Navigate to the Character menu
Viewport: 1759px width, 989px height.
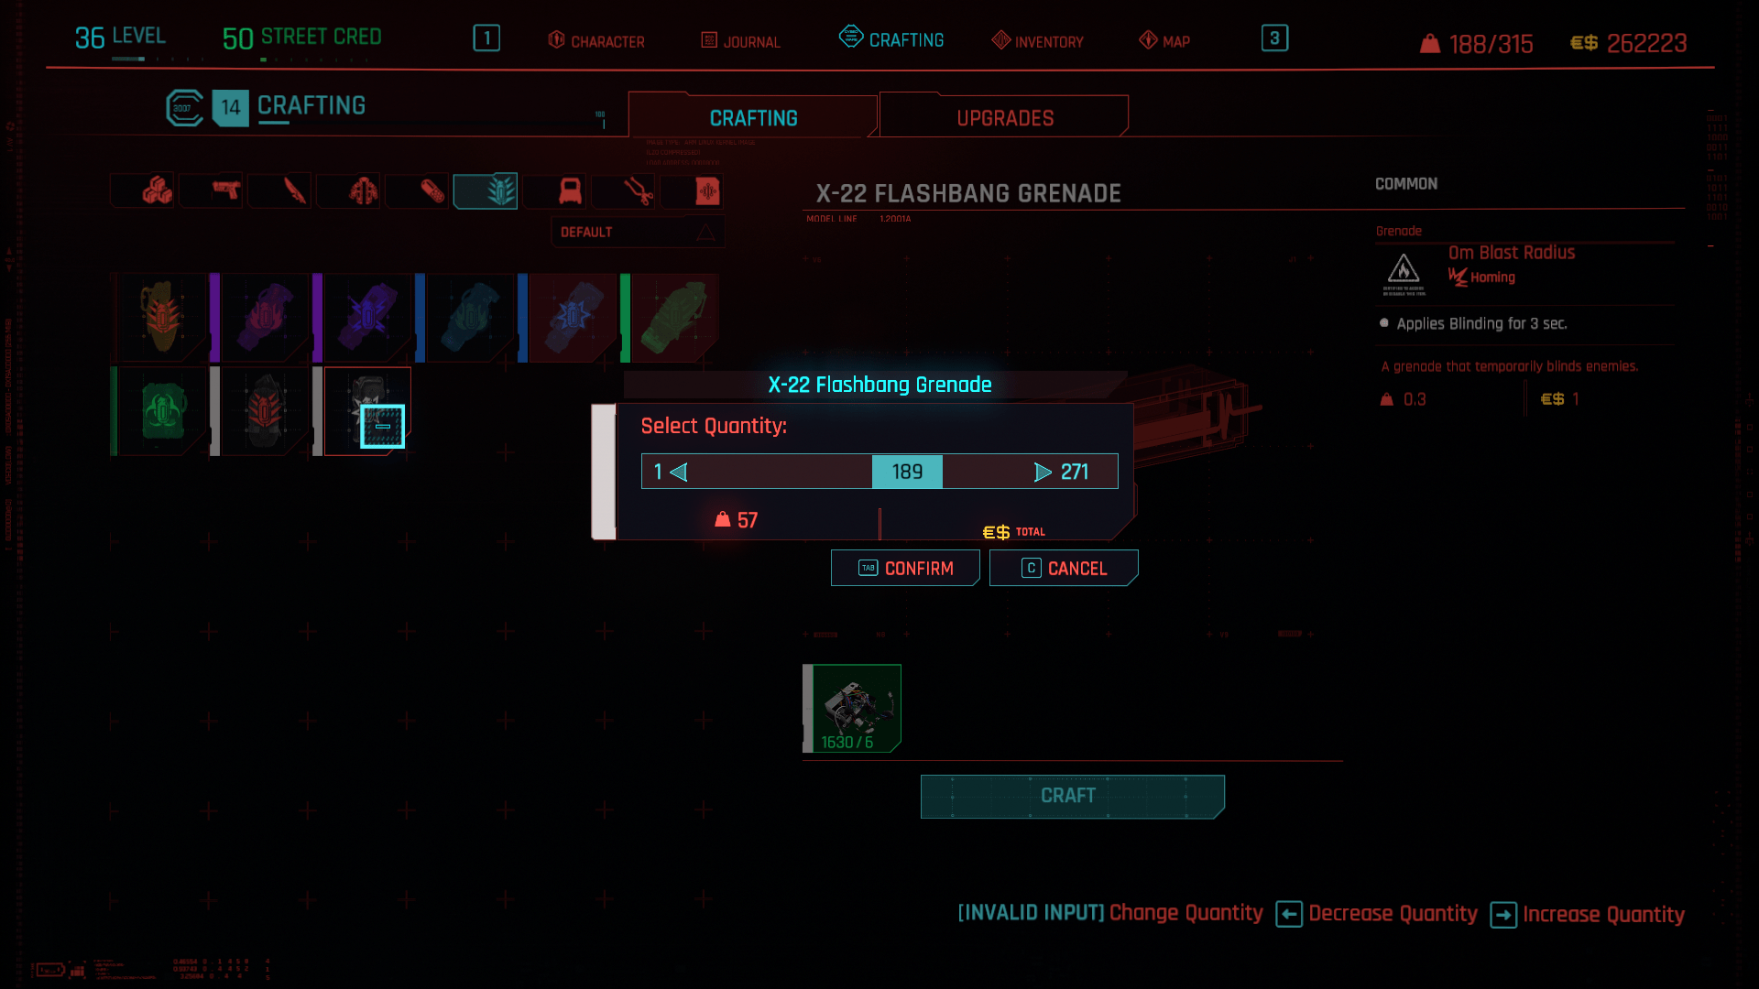point(595,40)
